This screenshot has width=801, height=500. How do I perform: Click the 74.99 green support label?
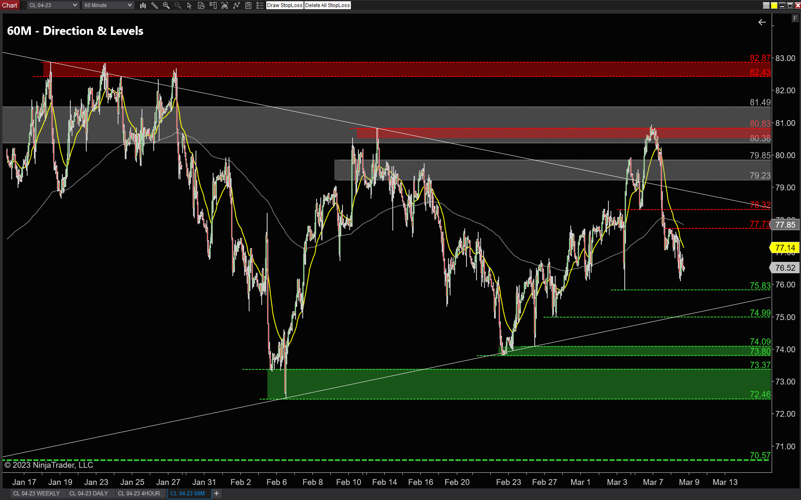click(760, 313)
